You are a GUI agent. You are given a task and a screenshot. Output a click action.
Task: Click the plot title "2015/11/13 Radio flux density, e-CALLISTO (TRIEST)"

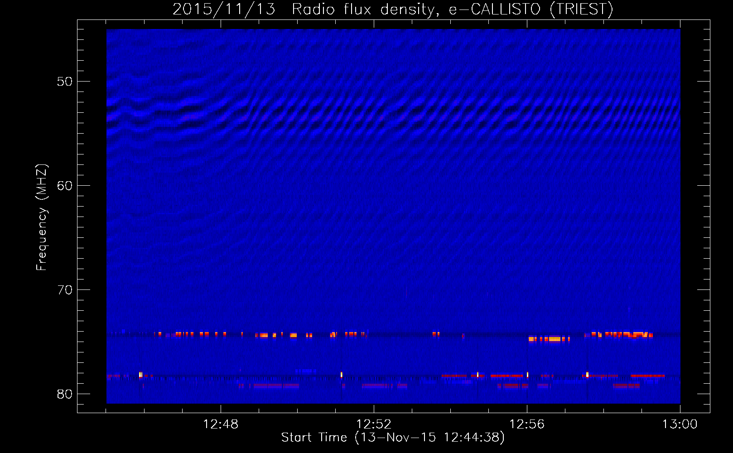click(x=393, y=9)
